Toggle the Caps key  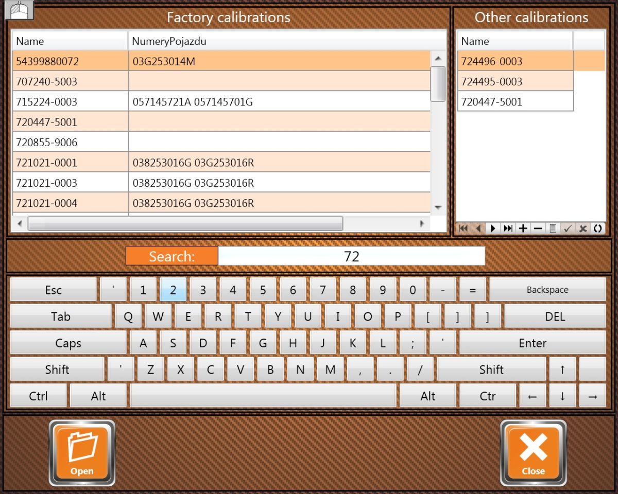coord(68,343)
